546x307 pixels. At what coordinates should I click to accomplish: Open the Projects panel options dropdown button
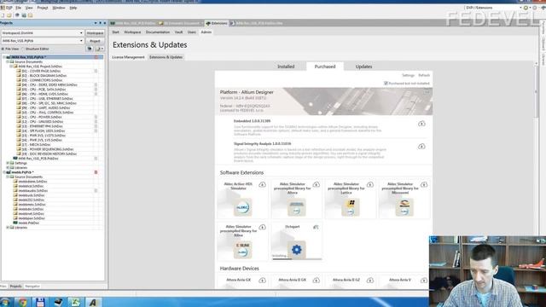click(x=100, y=49)
